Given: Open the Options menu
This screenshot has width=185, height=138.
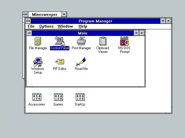Looking at the screenshot, I should [x=47, y=26].
